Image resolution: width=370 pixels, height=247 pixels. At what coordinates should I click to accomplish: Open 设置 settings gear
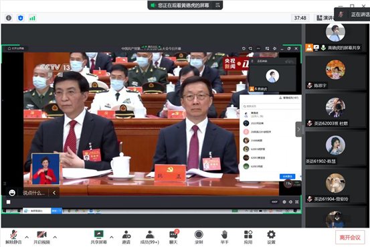[271, 237]
